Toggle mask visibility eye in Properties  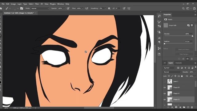[187, 59]
